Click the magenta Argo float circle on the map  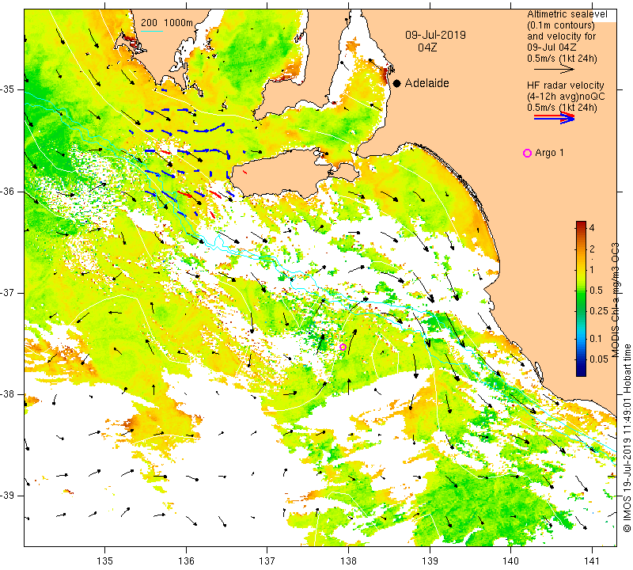click(x=343, y=347)
